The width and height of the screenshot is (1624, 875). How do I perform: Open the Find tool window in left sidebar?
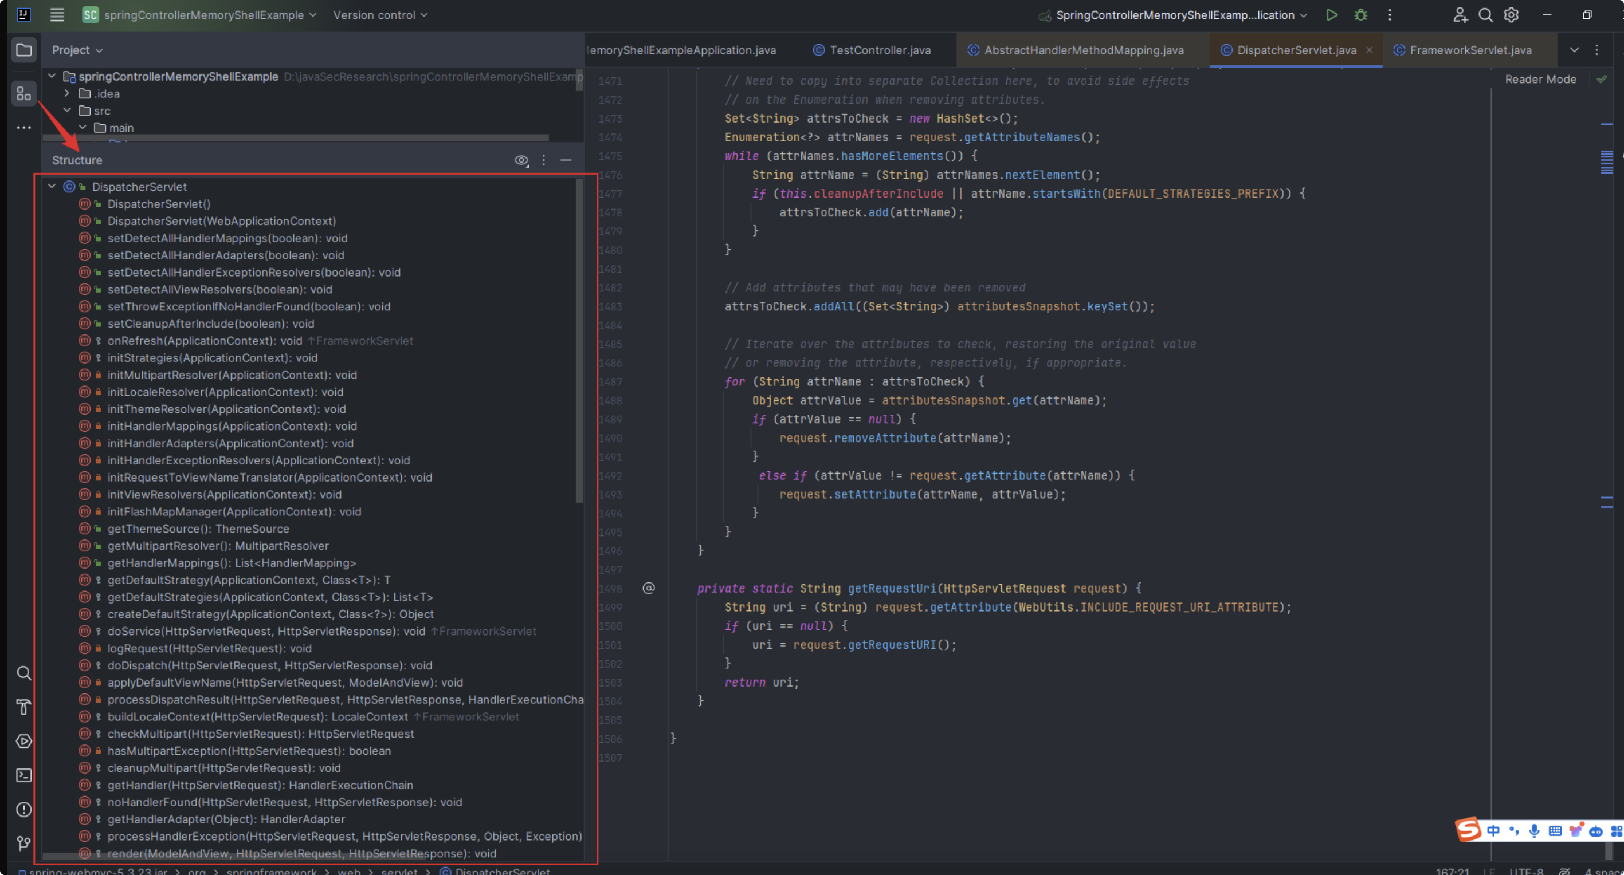24,673
